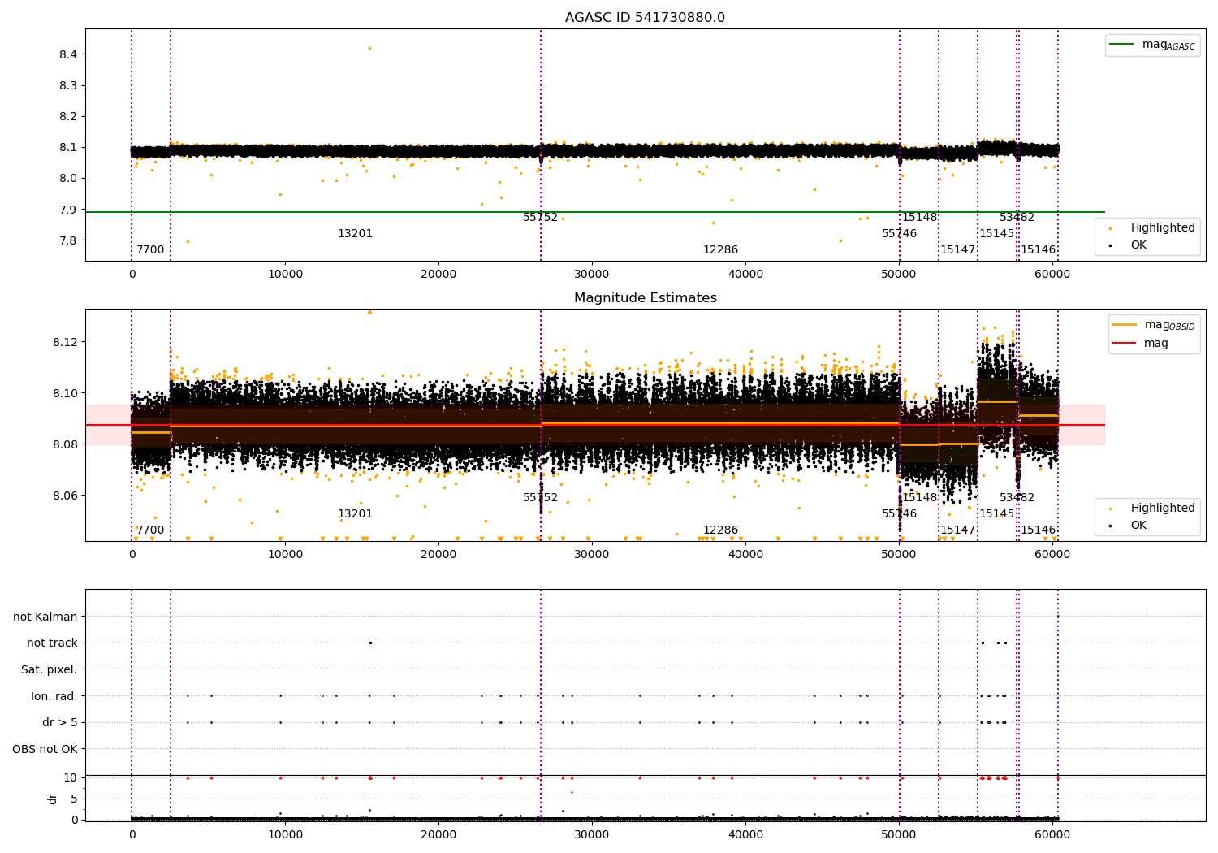Screen dimensions: 1218x853
Task: Click OBSID label 7700 in Magnitude Estimates plot
Action: point(150,530)
